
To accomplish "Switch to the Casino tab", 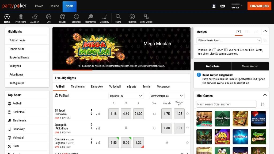I will click(54, 6).
